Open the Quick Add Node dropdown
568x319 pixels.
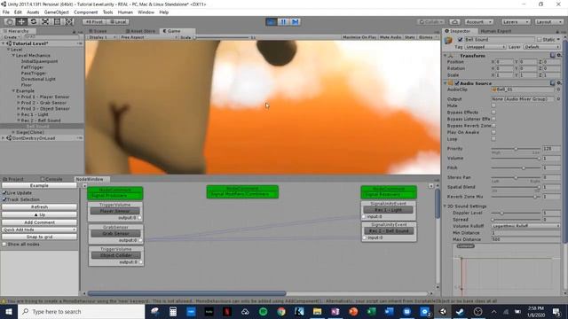[x=39, y=230]
